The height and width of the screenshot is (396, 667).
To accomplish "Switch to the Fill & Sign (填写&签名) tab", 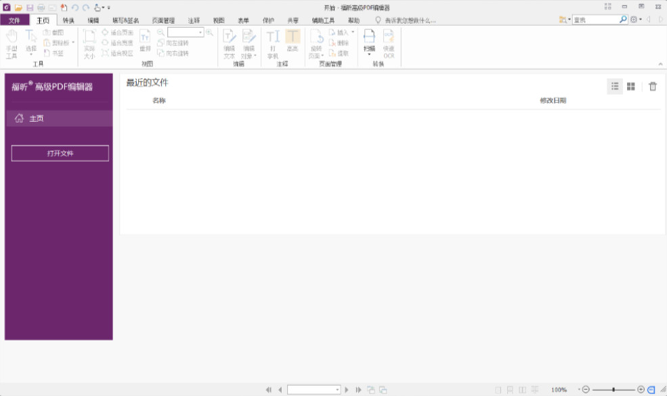I will (x=125, y=20).
